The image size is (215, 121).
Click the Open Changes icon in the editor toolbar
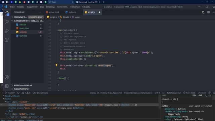click(203, 12)
